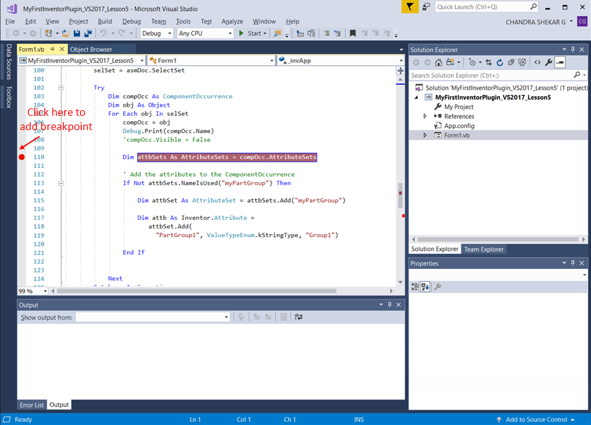Toggle Alphabetical sorting in Properties panel
The height and width of the screenshot is (425, 591).
pyautogui.click(x=426, y=286)
